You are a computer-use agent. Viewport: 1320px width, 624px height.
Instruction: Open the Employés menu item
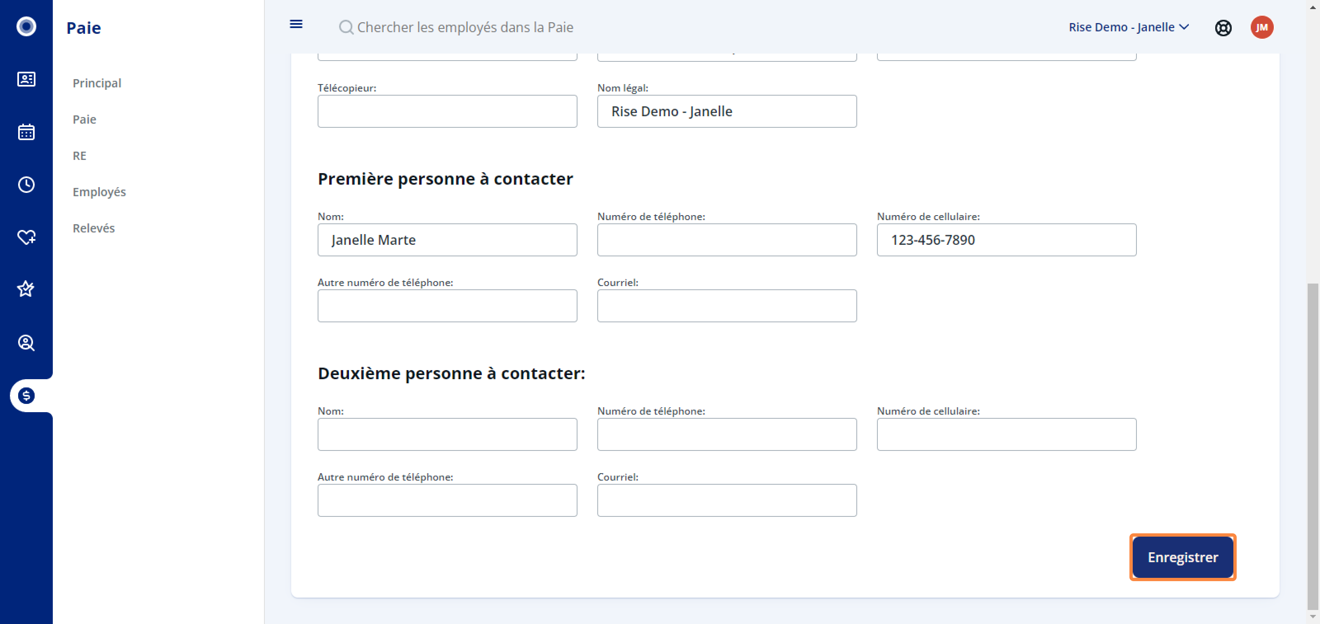[x=99, y=192]
